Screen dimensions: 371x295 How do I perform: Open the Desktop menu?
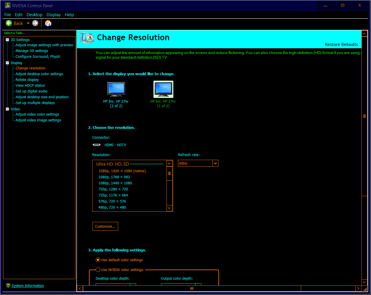tap(34, 15)
